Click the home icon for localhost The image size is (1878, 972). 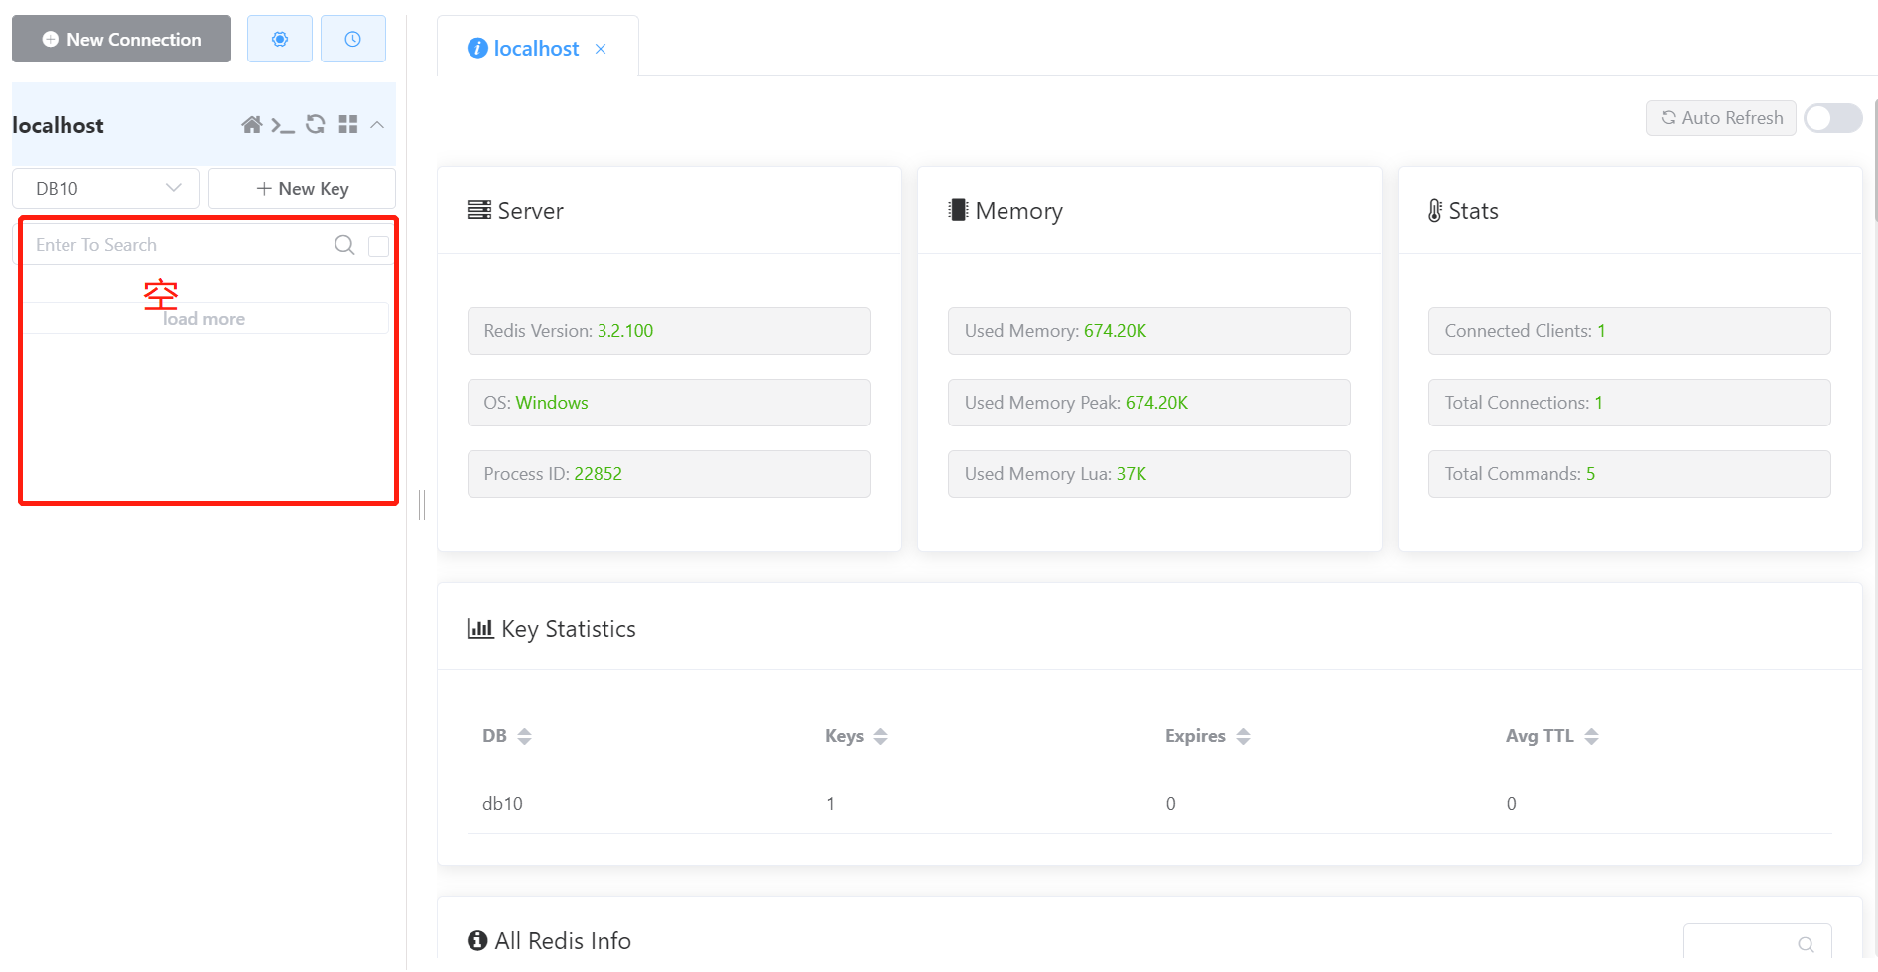251,125
